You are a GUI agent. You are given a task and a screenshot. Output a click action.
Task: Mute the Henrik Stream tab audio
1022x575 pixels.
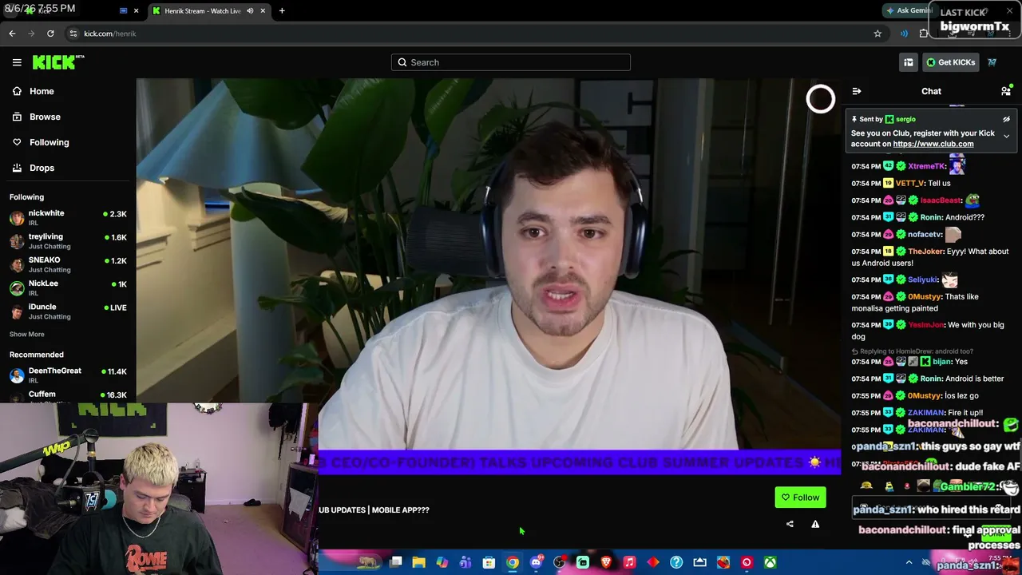click(x=250, y=10)
